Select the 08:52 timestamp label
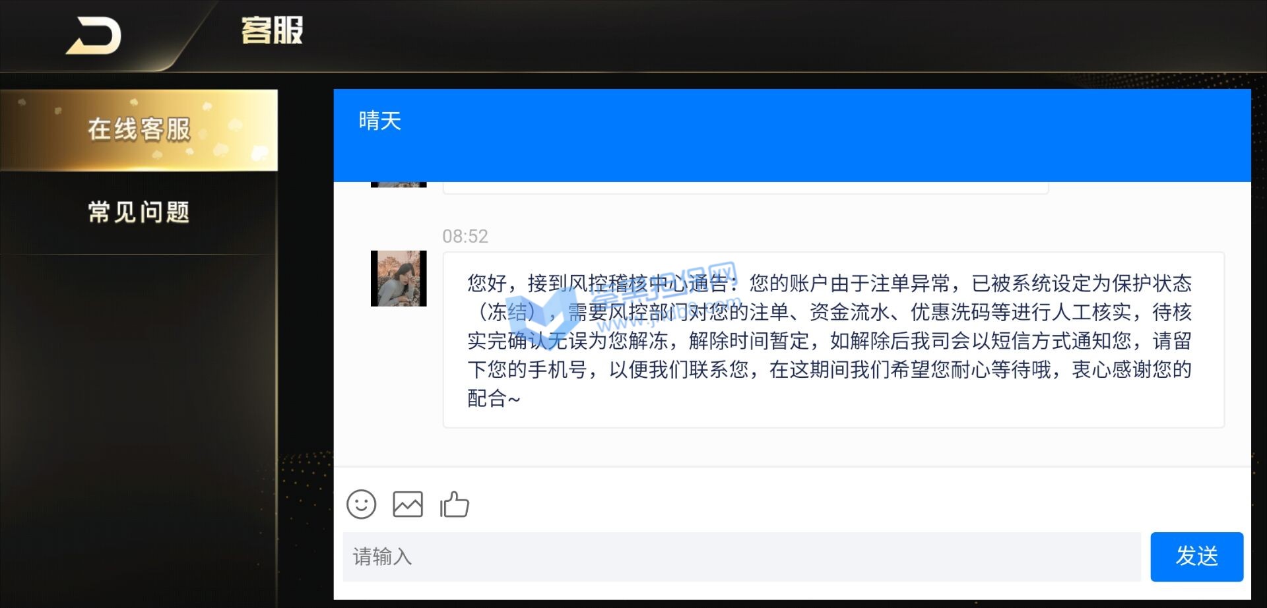The image size is (1267, 608). 465,236
